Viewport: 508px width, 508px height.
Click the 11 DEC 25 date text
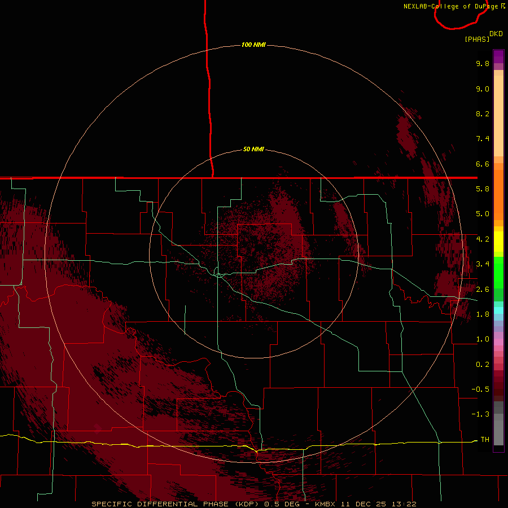(x=363, y=504)
